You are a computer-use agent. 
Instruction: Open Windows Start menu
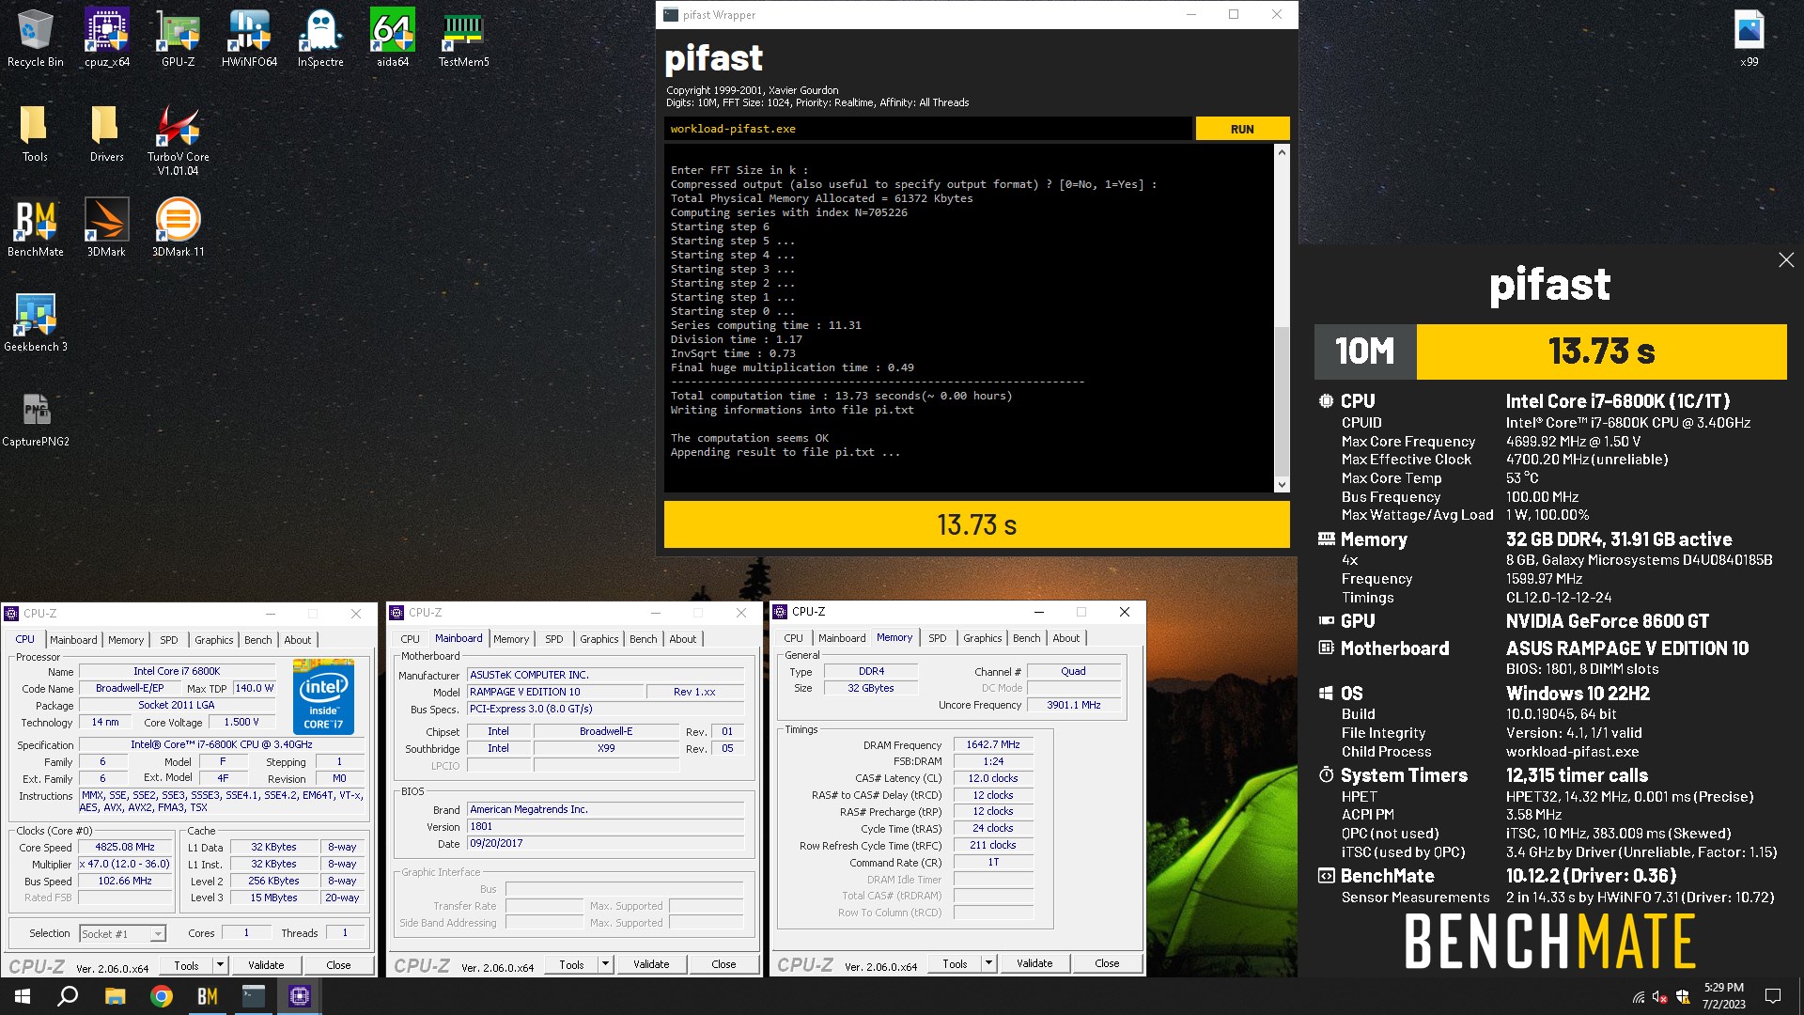coord(23,996)
